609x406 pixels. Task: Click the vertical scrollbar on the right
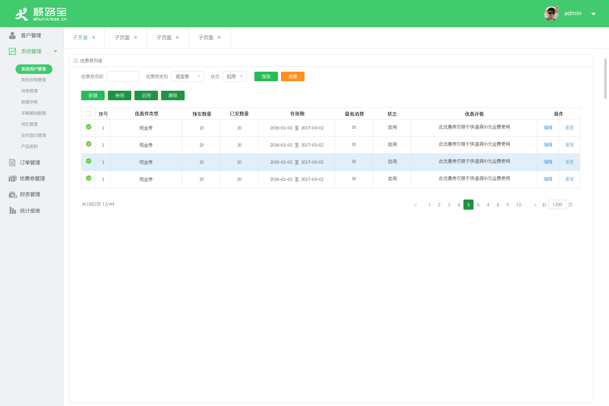point(605,79)
